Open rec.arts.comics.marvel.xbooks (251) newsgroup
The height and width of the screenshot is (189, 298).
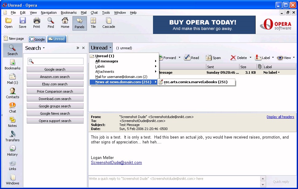[x=197, y=82]
